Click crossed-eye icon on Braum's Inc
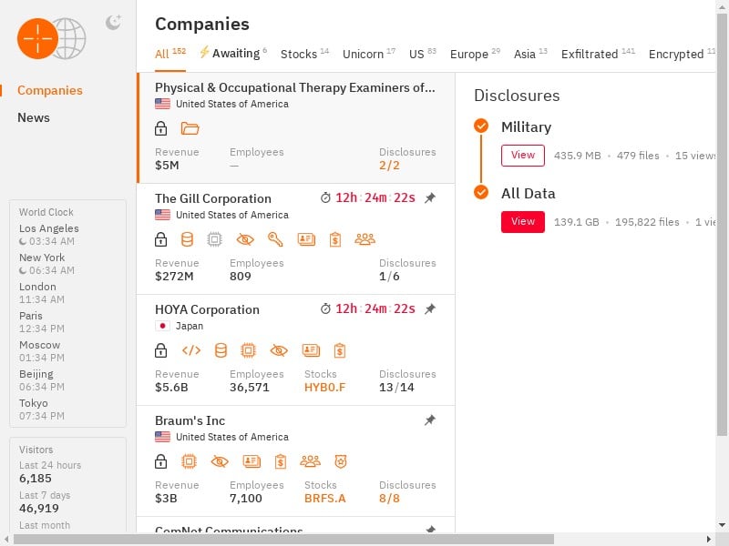The height and width of the screenshot is (546, 729). pyautogui.click(x=220, y=461)
